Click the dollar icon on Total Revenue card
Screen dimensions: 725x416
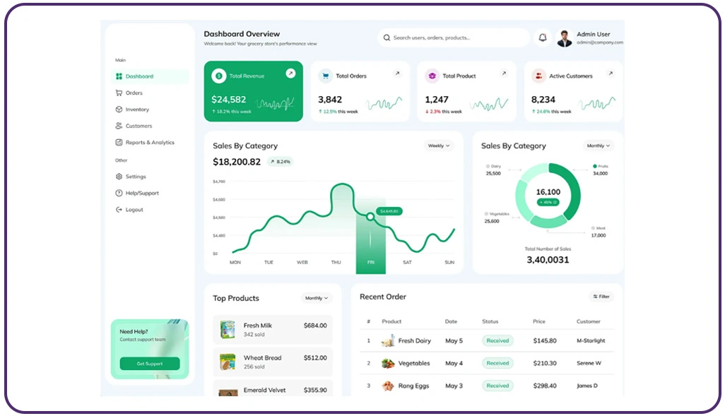[219, 76]
